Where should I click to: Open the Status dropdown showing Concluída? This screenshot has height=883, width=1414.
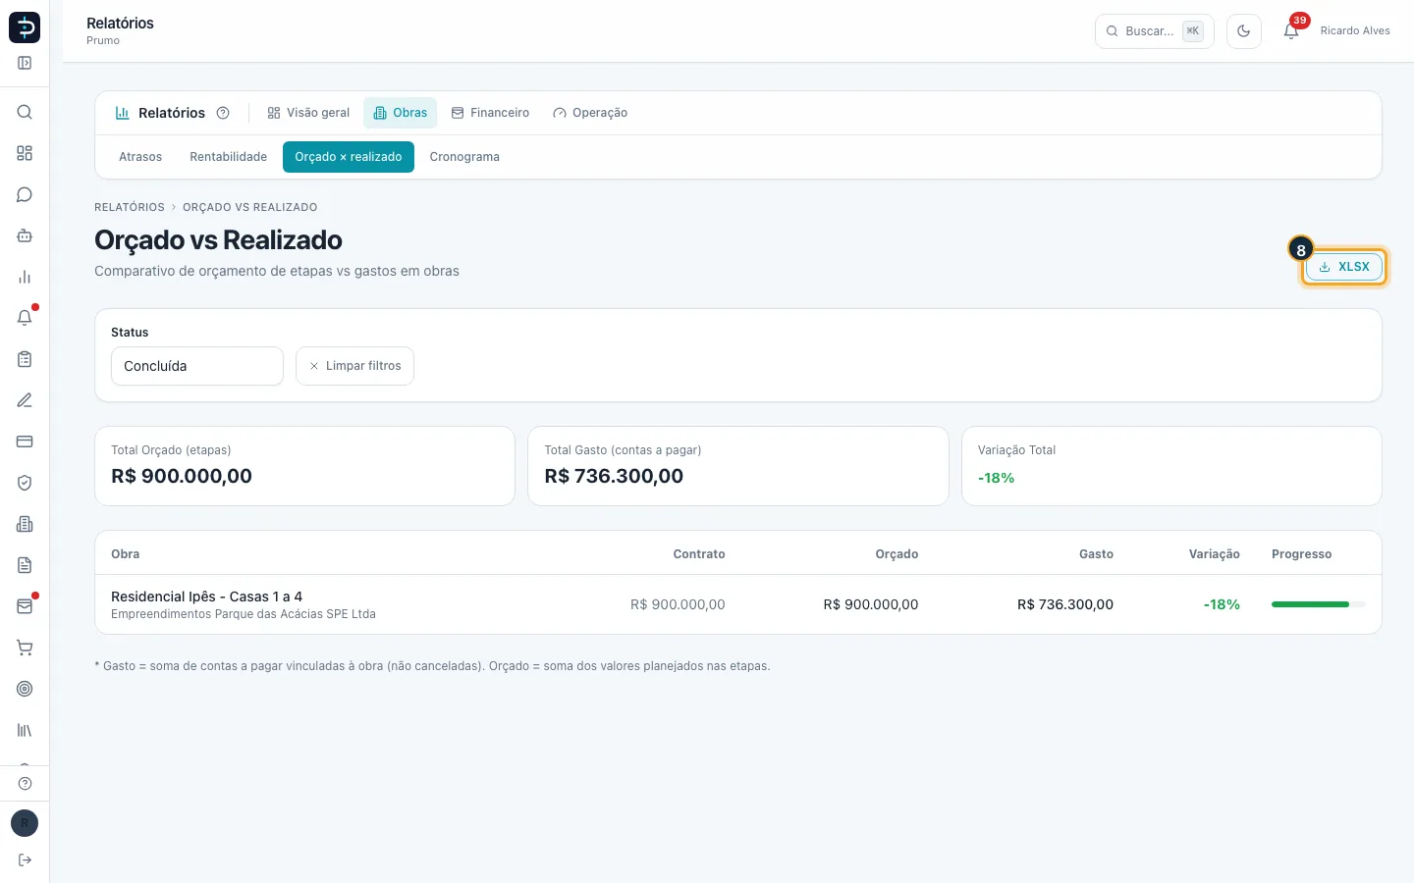(x=197, y=366)
